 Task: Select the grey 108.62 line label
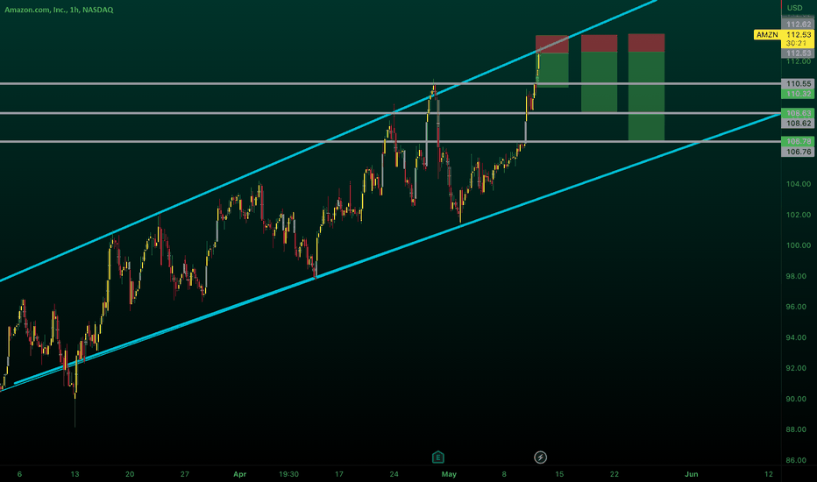point(799,124)
